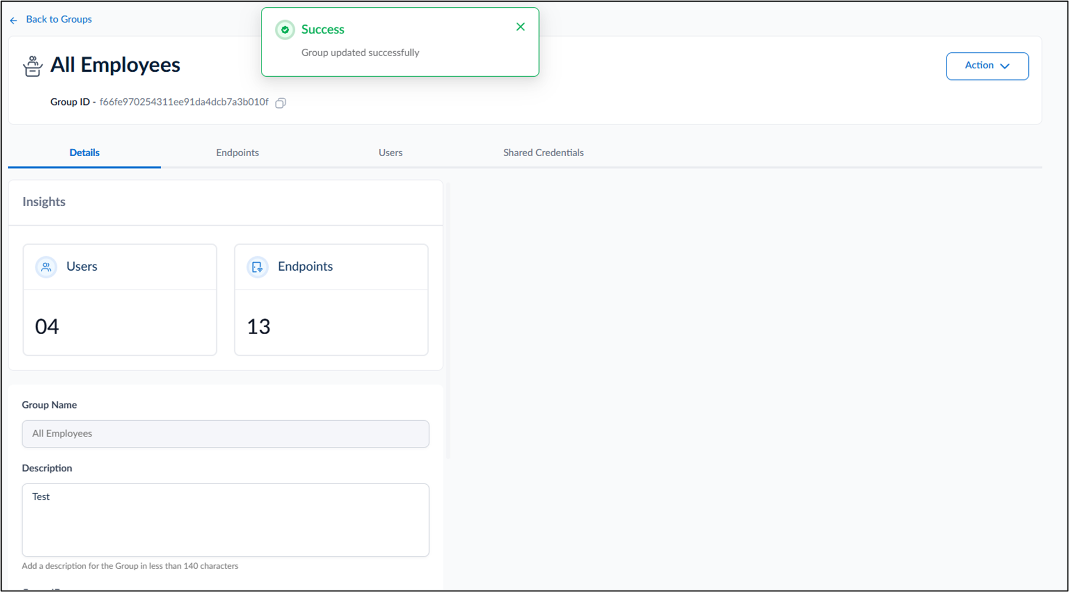Click the Endpoints insight card icon
Screen dimensions: 1069x592
click(x=258, y=267)
